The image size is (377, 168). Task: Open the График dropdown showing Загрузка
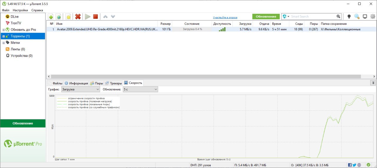point(80,89)
